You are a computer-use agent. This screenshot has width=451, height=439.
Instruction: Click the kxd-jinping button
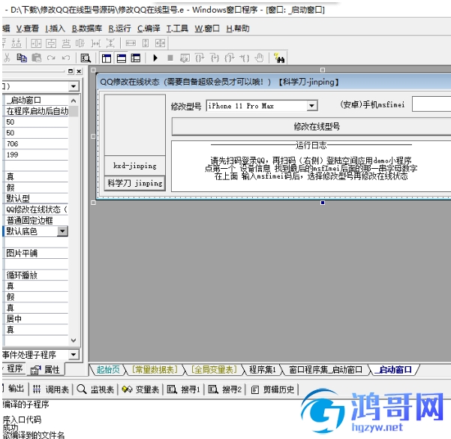[x=135, y=165]
